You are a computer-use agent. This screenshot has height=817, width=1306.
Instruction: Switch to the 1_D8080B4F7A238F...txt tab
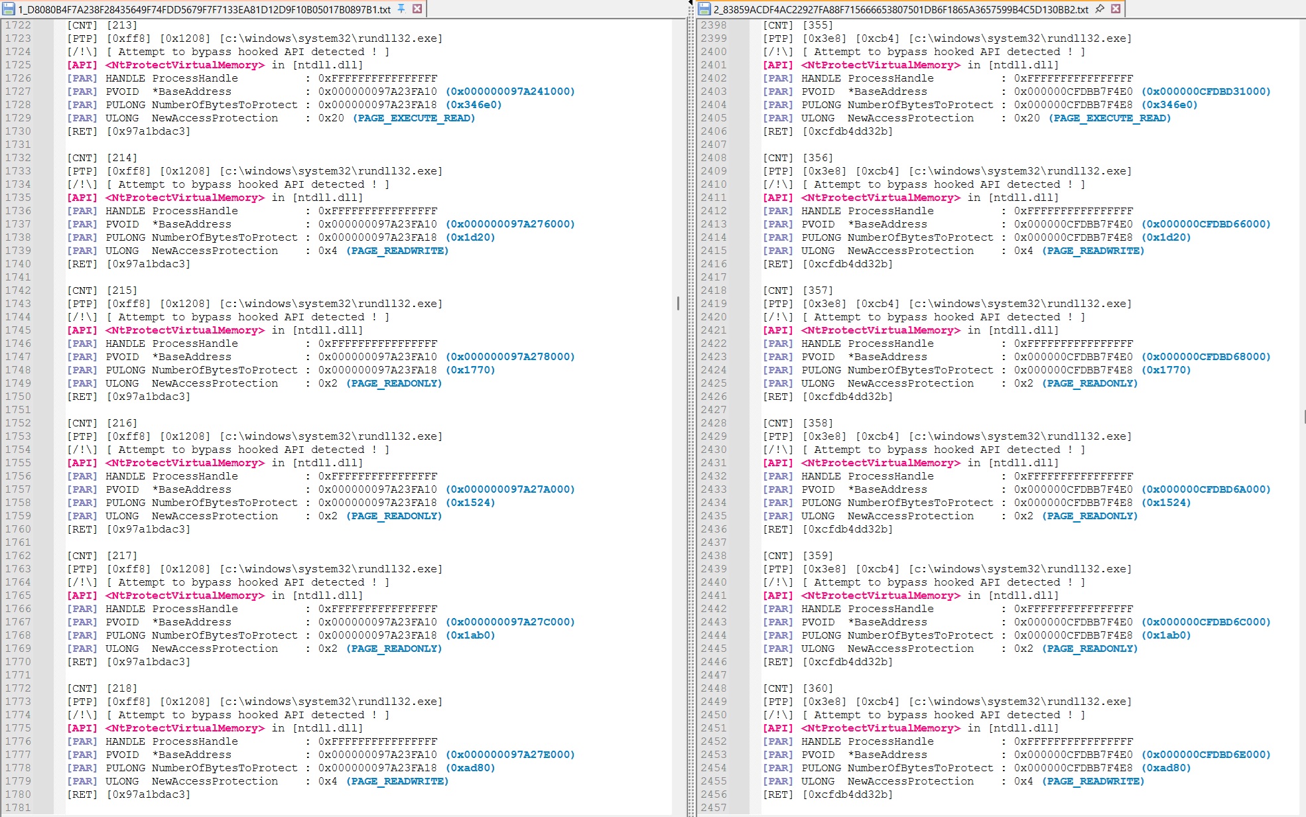[204, 9]
